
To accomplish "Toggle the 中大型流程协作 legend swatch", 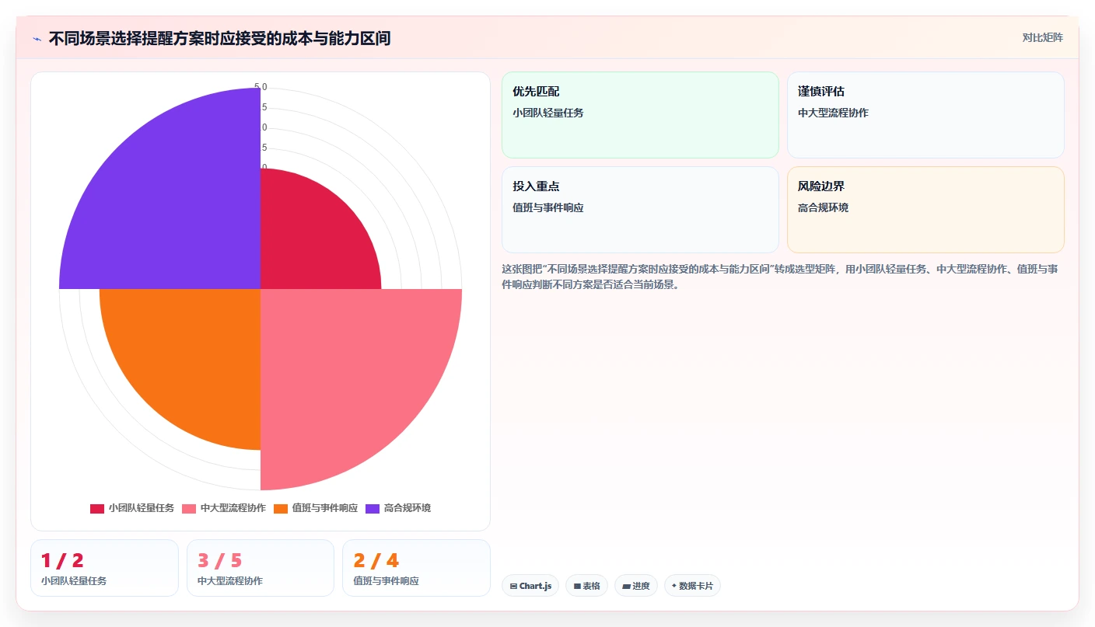I will point(189,509).
